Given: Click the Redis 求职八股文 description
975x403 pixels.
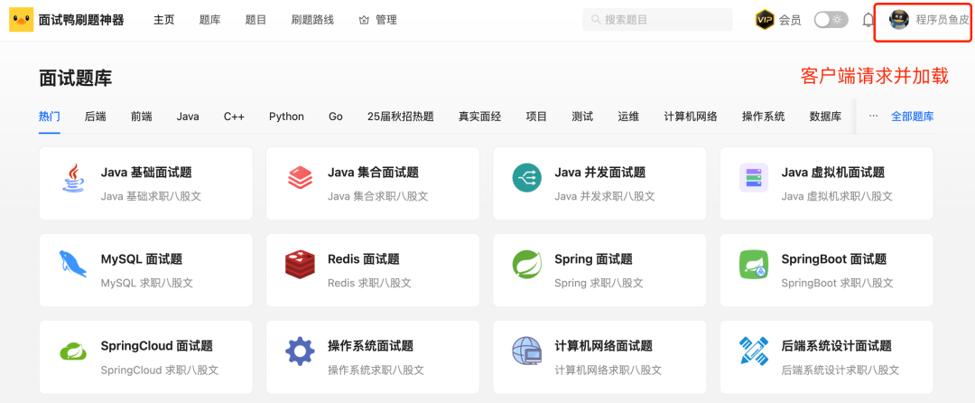Looking at the screenshot, I should pyautogui.click(x=369, y=283).
